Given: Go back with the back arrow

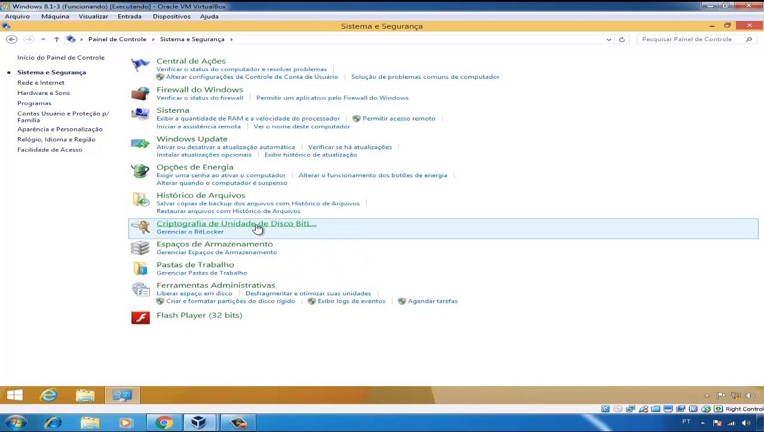Looking at the screenshot, I should [x=11, y=39].
